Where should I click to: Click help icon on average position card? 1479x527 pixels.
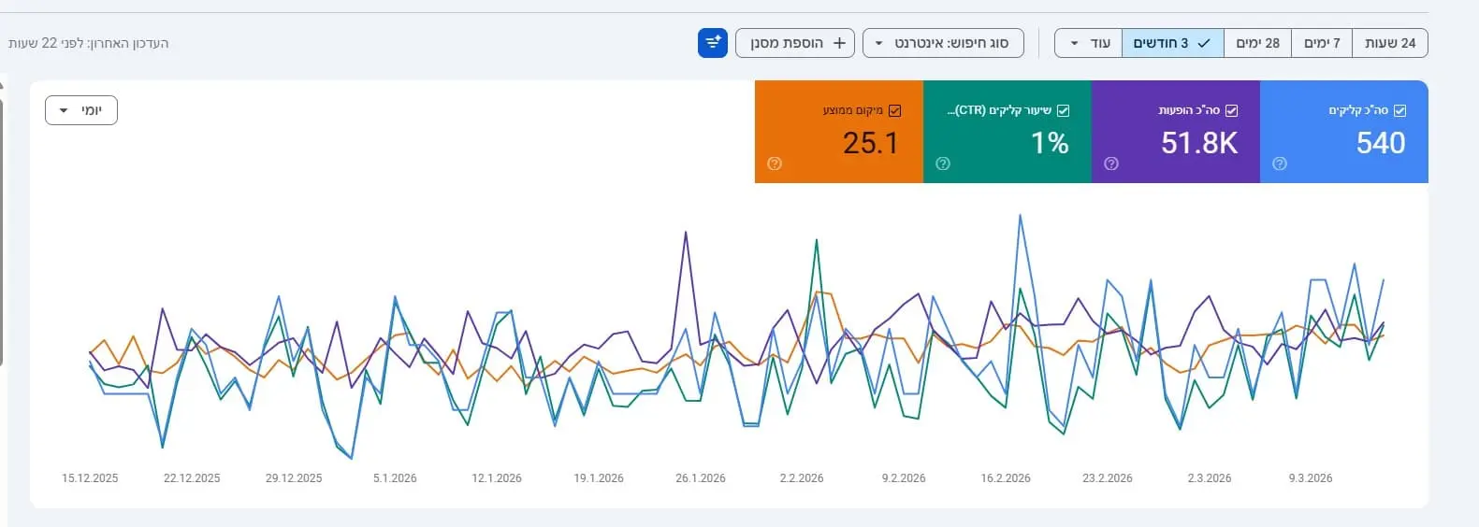775,164
